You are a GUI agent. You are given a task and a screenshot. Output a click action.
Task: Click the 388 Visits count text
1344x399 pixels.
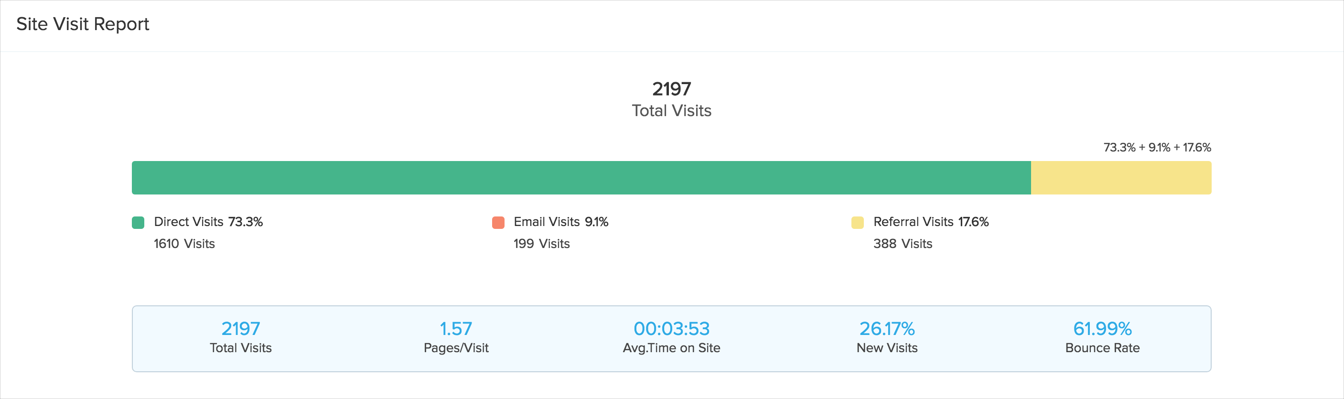[903, 244]
